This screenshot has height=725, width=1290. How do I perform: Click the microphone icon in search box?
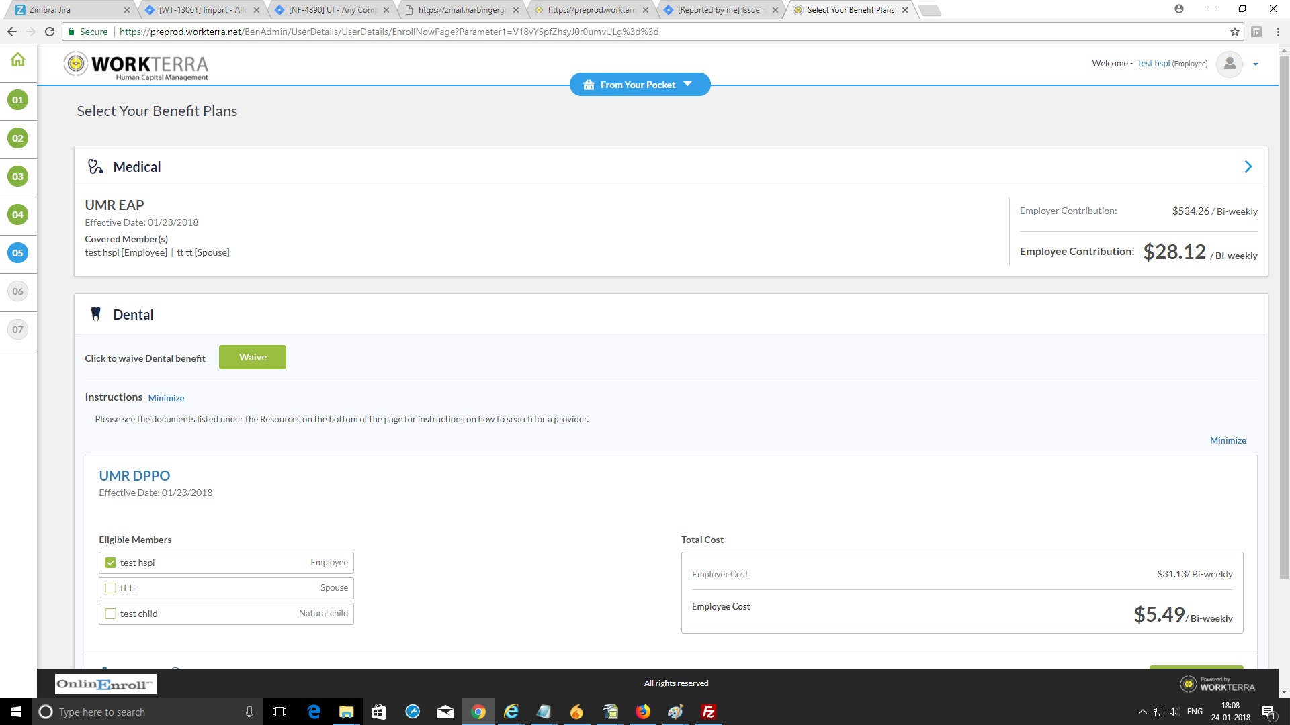click(x=249, y=712)
